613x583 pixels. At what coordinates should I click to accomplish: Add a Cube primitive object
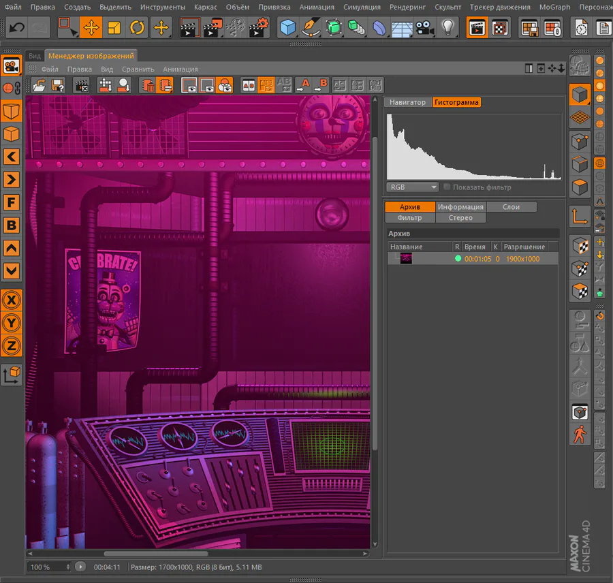[x=288, y=28]
